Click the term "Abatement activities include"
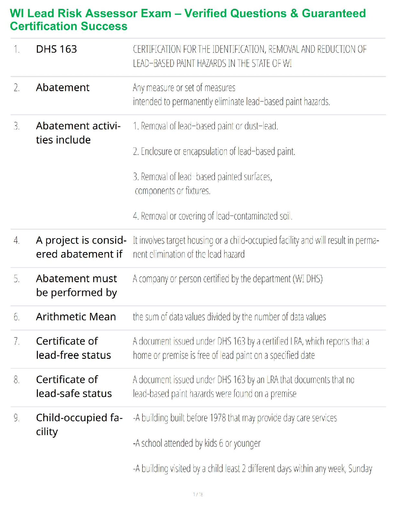 [78, 133]
